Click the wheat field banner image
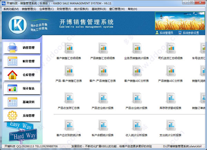Viewport: 207px width, 150px height. (x=180, y=21)
